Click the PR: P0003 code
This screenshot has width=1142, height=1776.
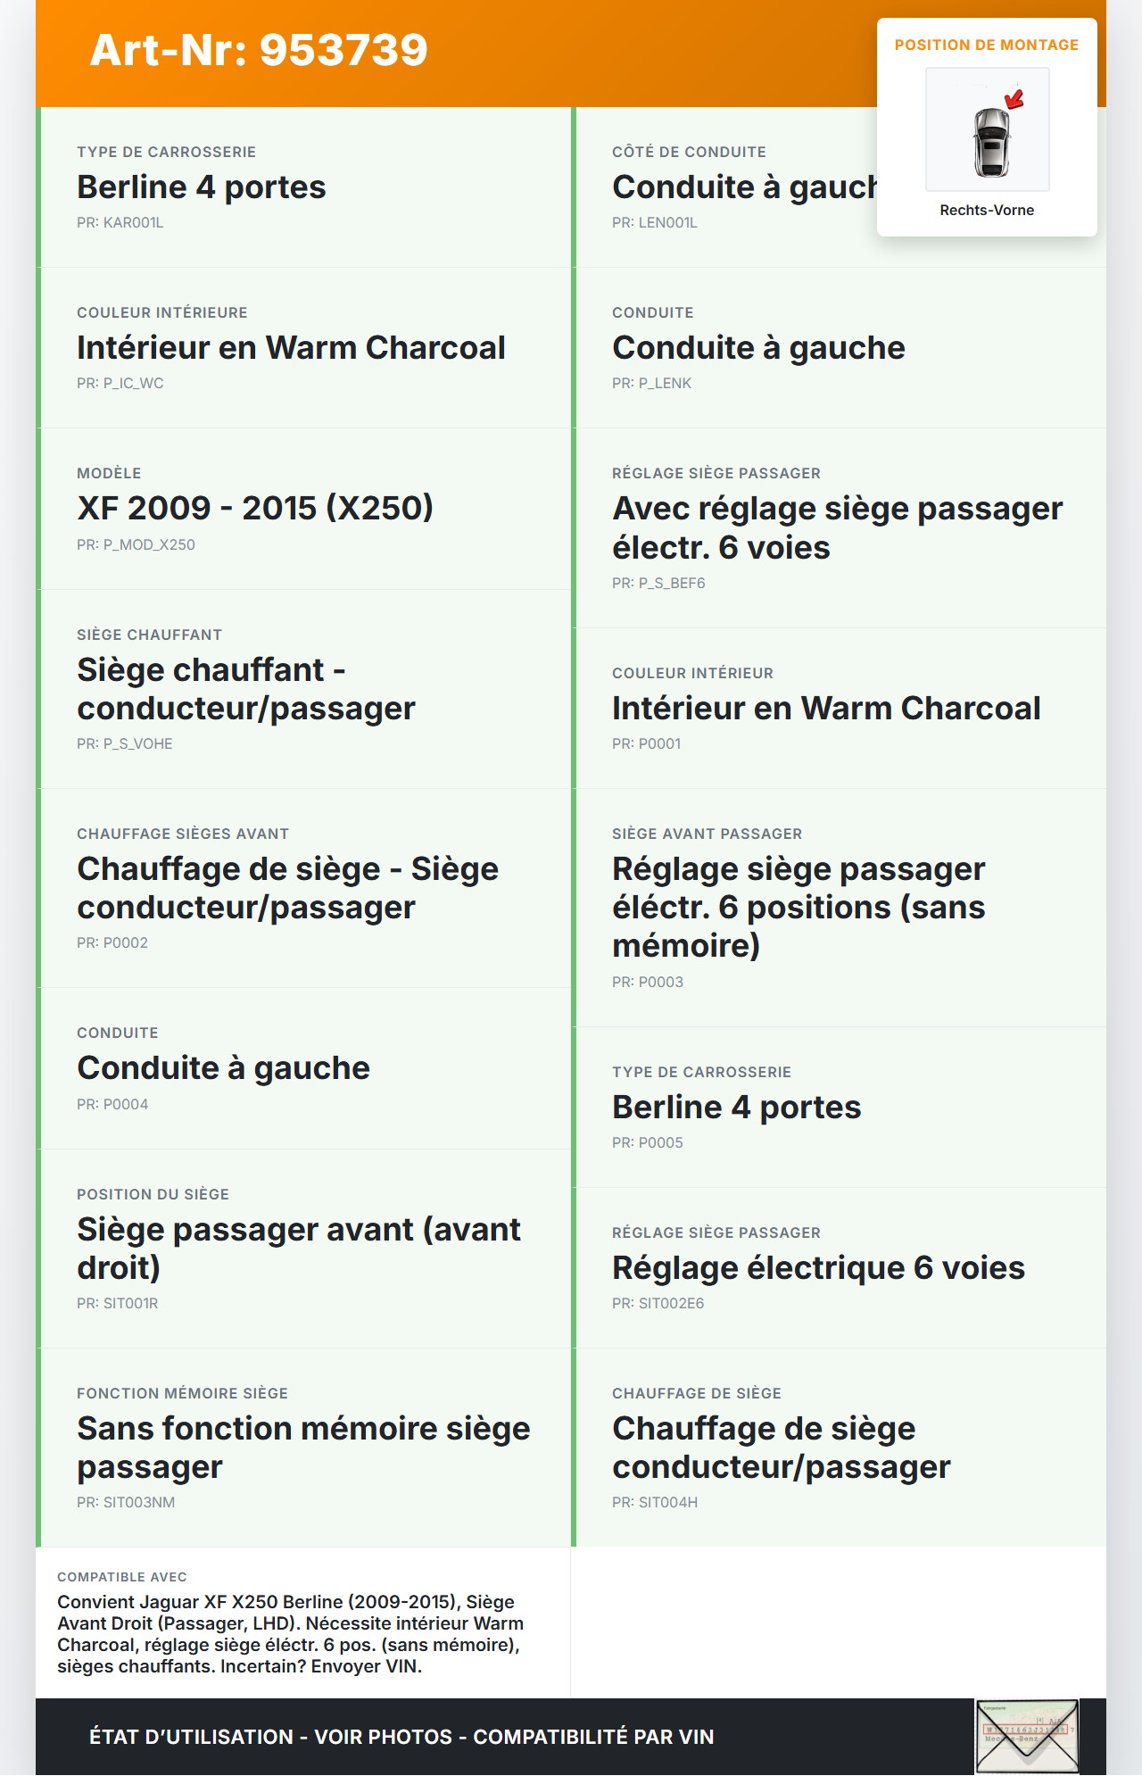click(648, 983)
